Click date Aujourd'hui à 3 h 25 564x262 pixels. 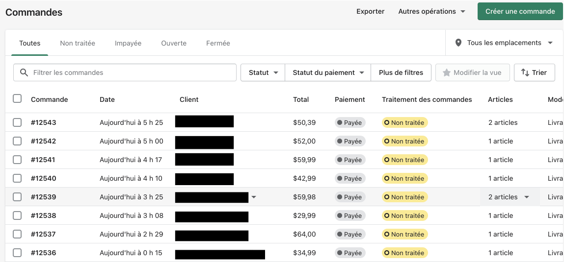point(131,197)
